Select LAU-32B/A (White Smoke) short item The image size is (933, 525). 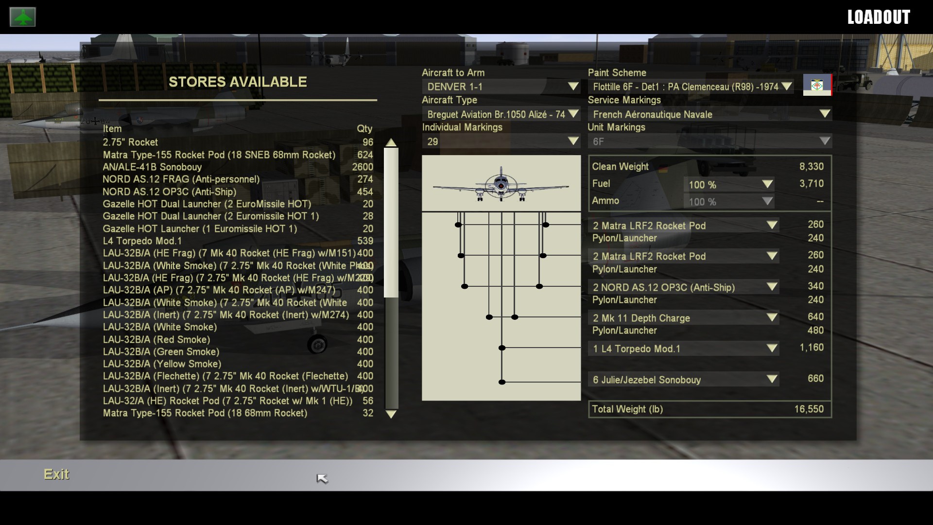[x=238, y=327]
